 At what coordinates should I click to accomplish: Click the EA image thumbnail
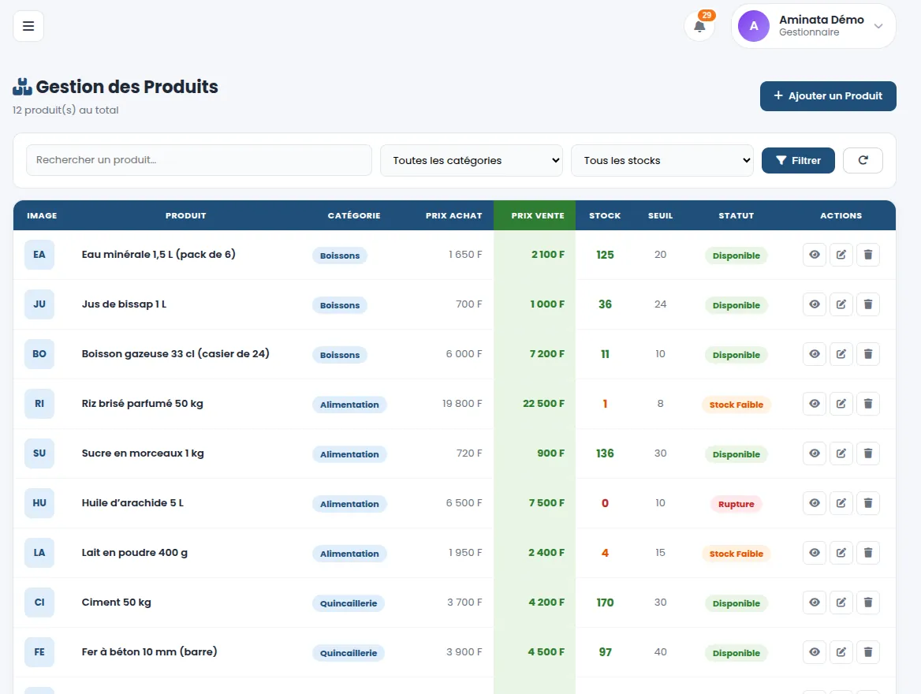click(x=39, y=255)
